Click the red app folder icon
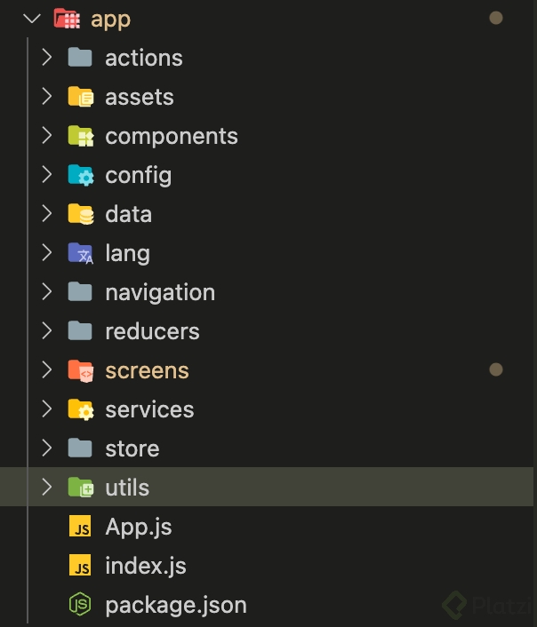 pos(67,19)
